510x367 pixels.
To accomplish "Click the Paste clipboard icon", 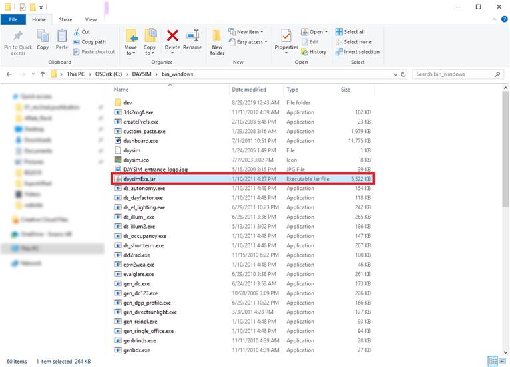I will (61, 35).
